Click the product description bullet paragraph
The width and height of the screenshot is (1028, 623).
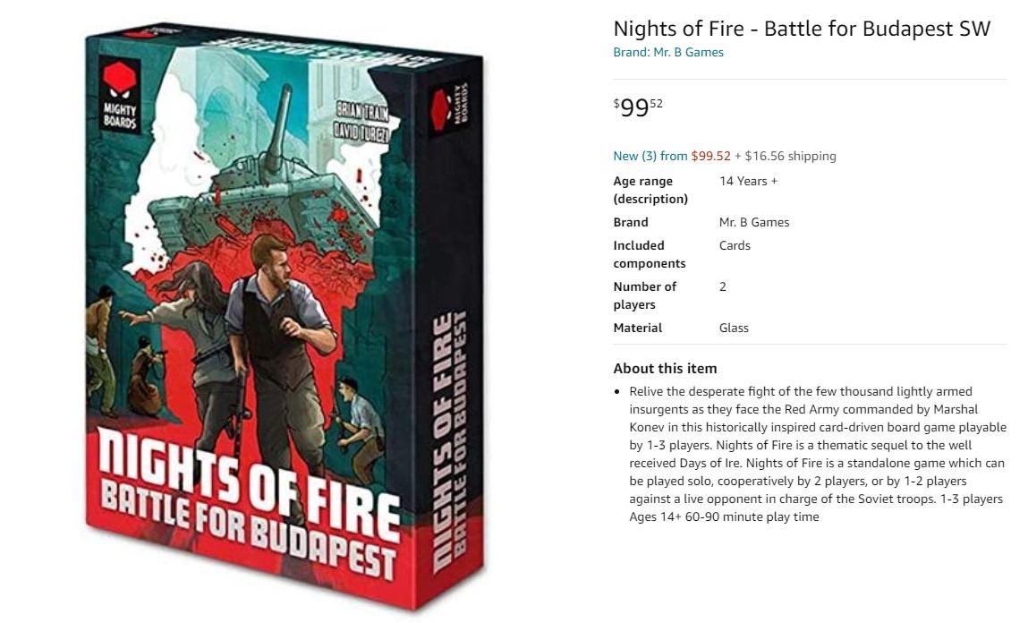click(817, 454)
